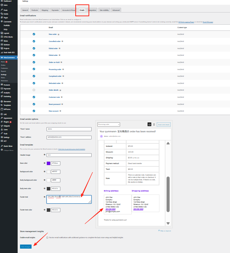
Task: Enable email insights checkbox
Action: [x=47, y=238]
